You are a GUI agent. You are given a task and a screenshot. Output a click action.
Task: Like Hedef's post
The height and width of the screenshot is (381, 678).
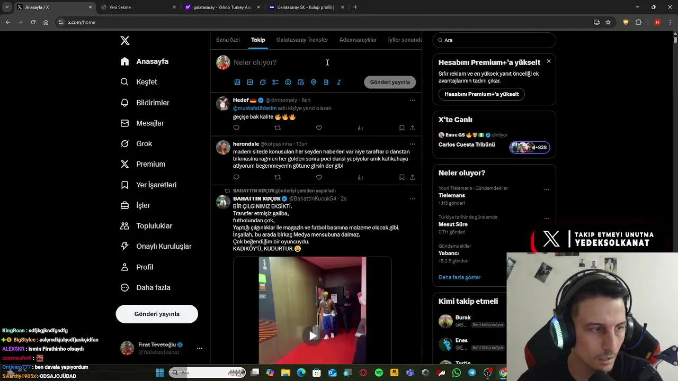(319, 128)
